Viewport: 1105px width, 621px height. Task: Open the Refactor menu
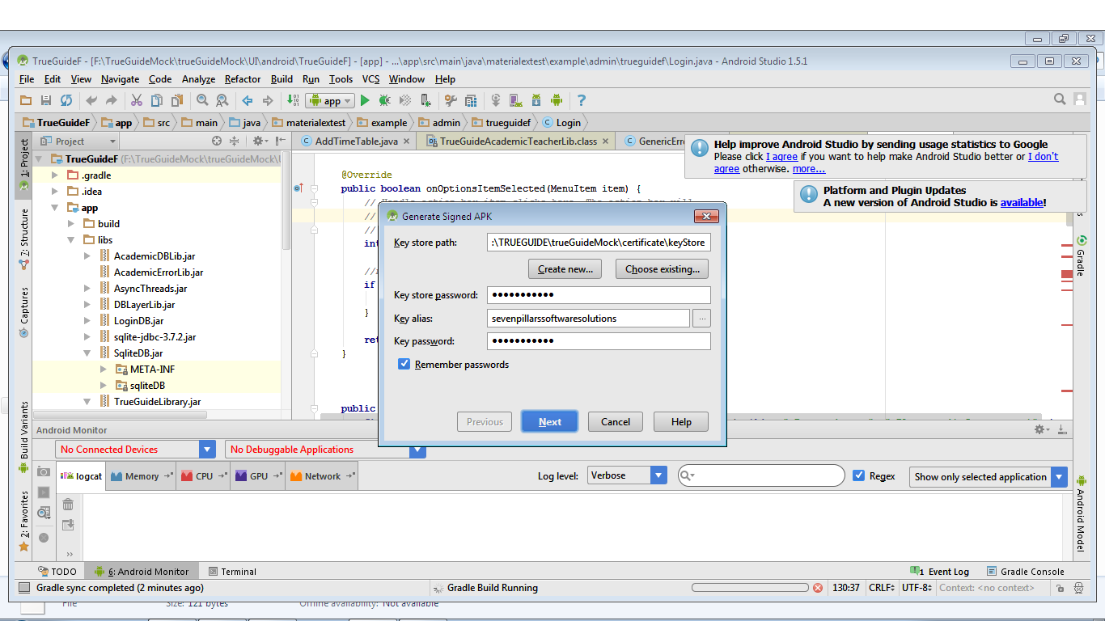tap(243, 79)
